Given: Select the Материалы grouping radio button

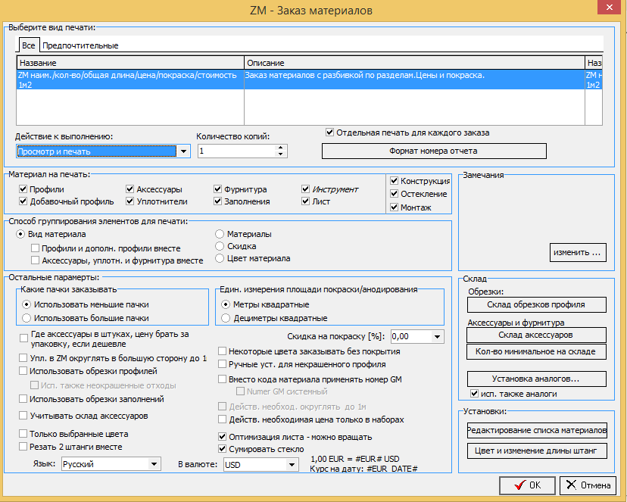Looking at the screenshot, I should coord(220,234).
